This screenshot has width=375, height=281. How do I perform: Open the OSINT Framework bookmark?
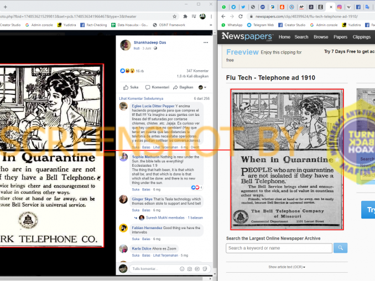169,25
